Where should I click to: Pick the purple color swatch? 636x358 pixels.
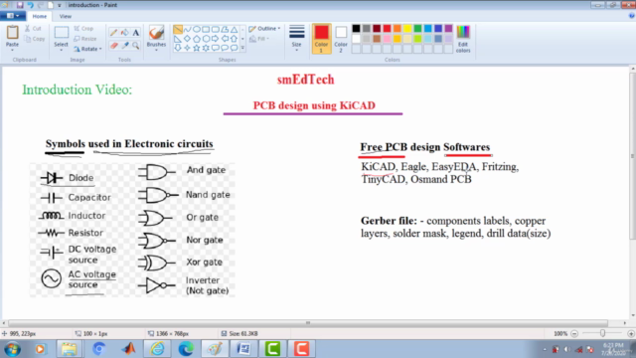[448, 29]
